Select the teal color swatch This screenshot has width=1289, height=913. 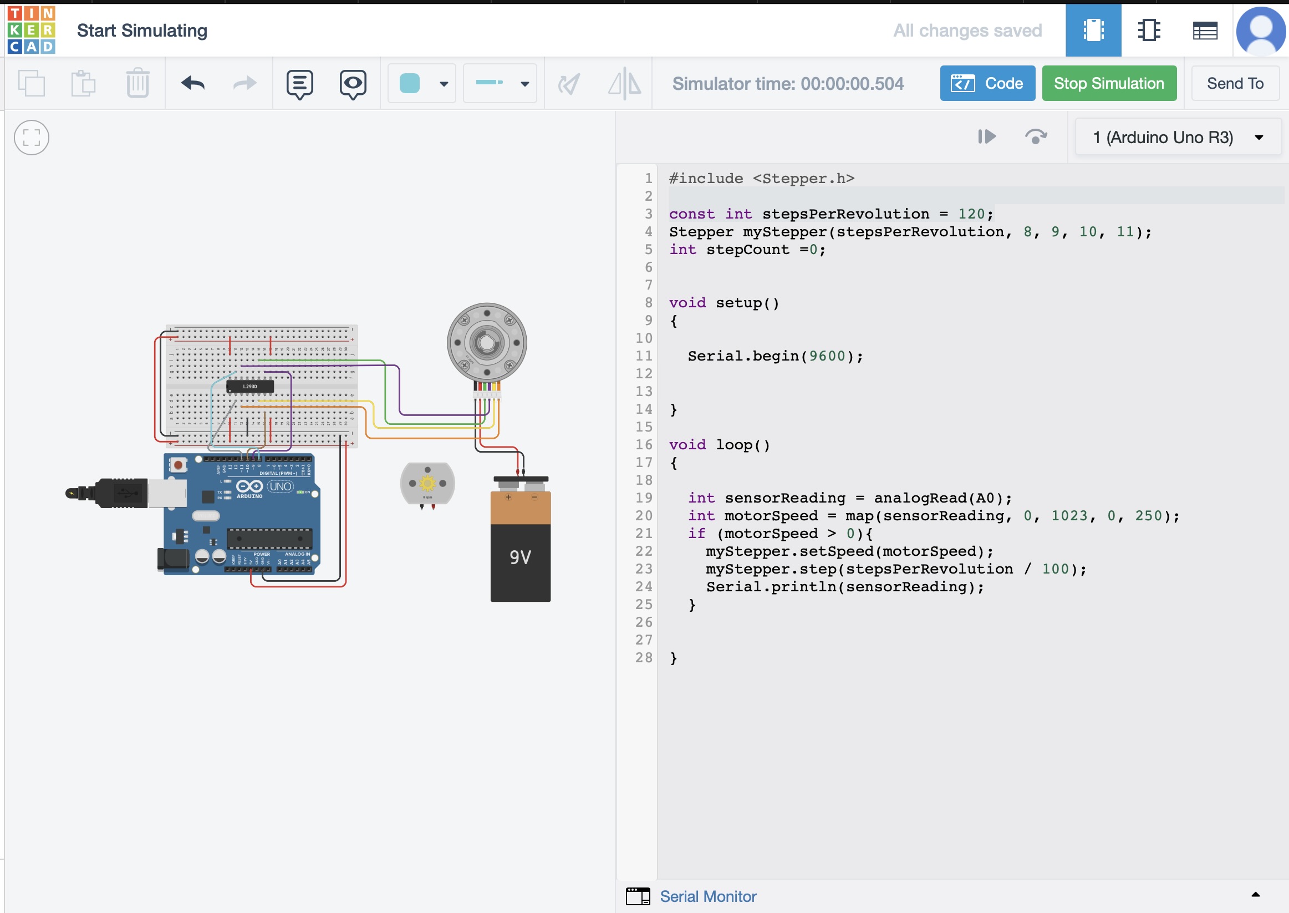pyautogui.click(x=411, y=82)
